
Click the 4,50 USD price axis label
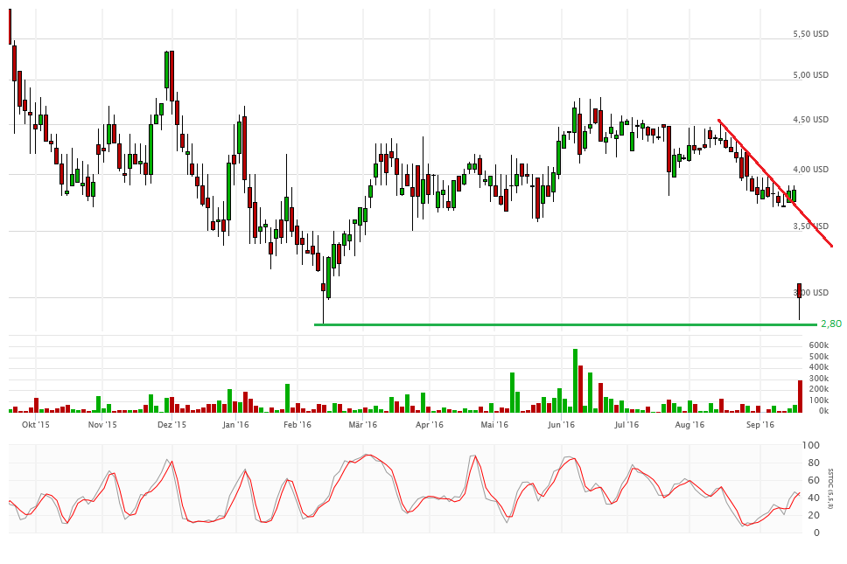coord(809,121)
